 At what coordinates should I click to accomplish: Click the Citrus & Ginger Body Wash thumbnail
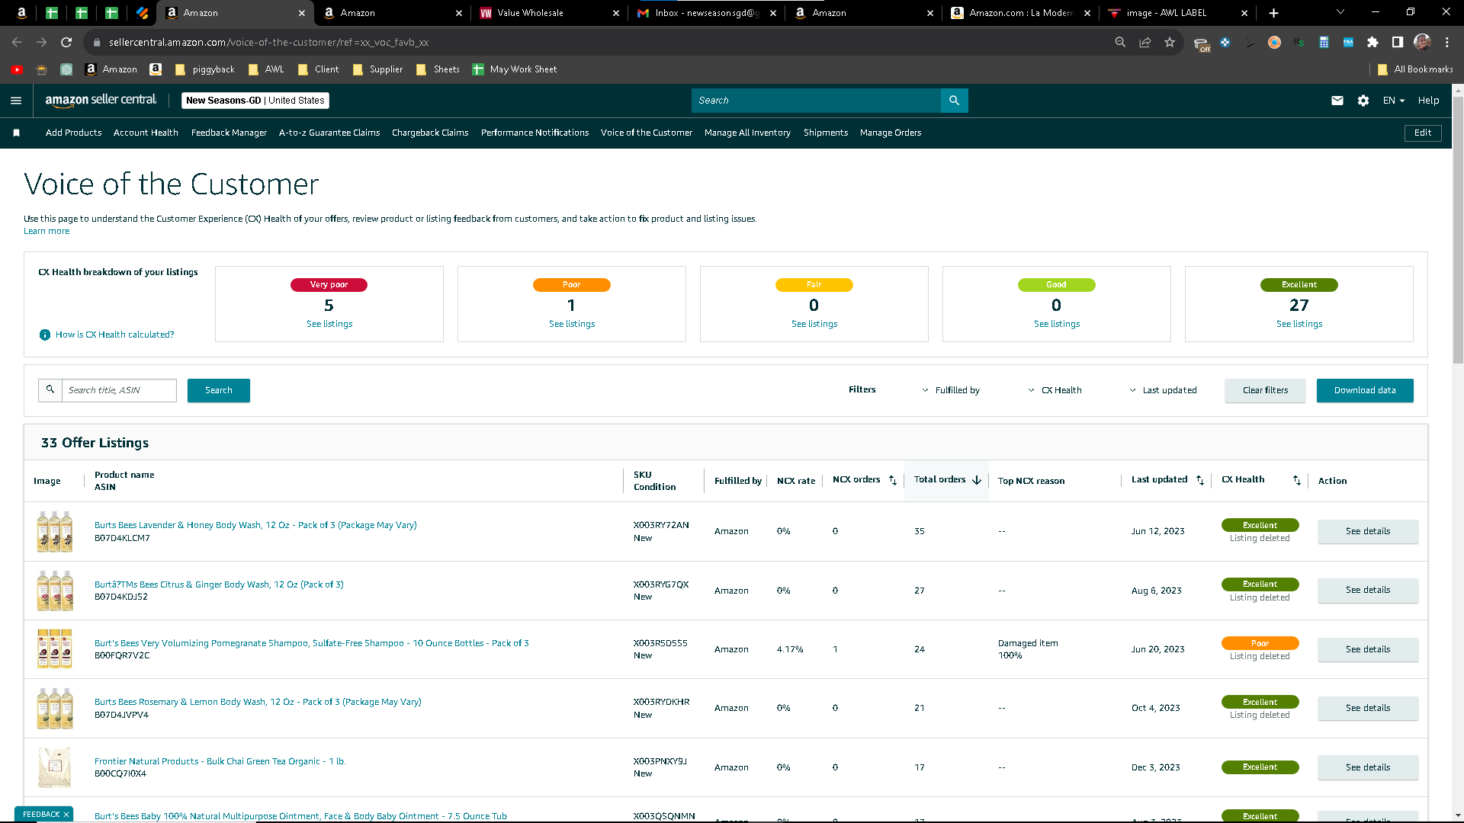click(55, 591)
